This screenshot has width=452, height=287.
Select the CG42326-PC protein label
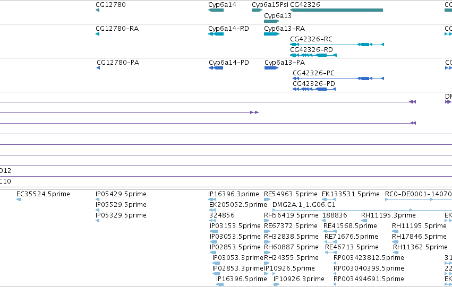(313, 73)
